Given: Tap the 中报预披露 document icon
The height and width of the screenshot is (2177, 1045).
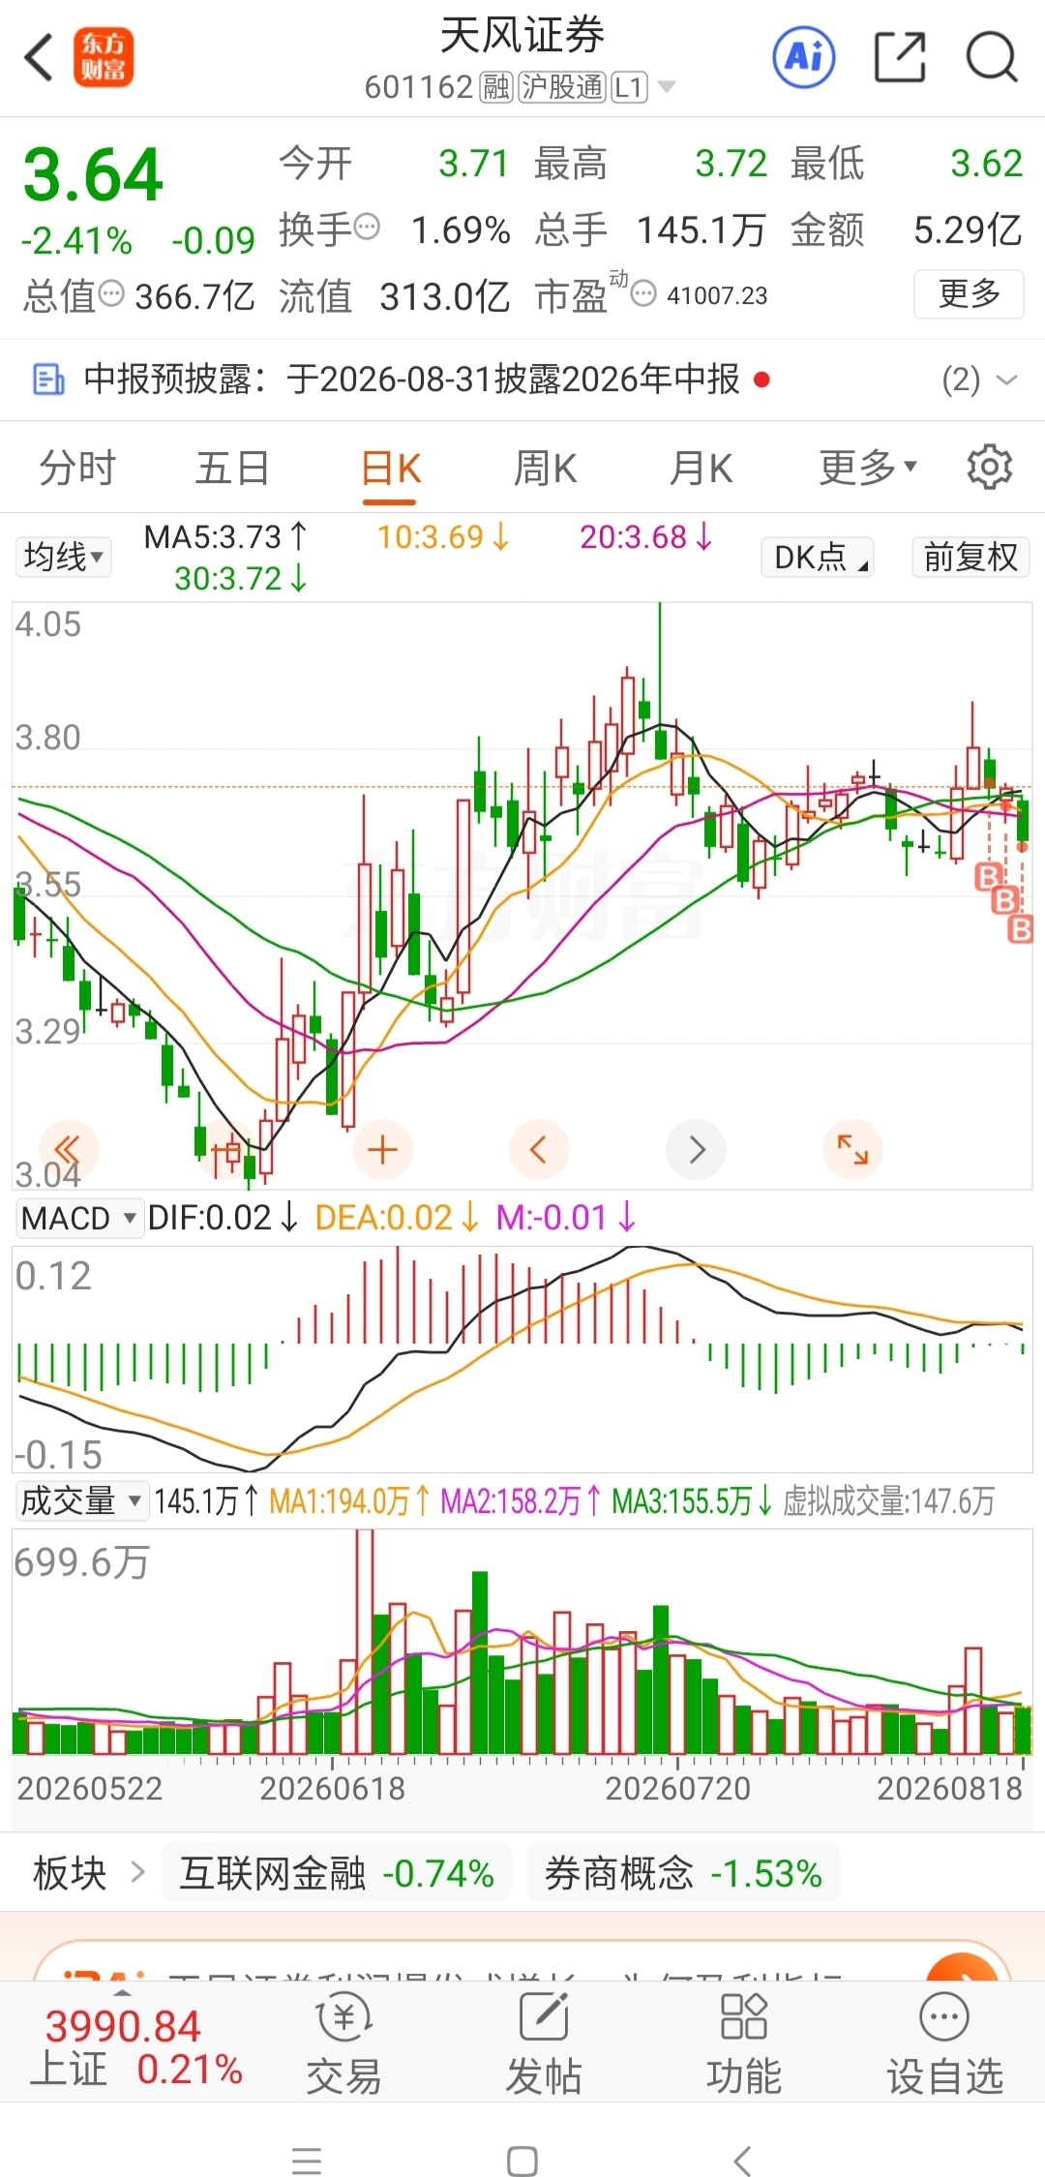Looking at the screenshot, I should [48, 379].
